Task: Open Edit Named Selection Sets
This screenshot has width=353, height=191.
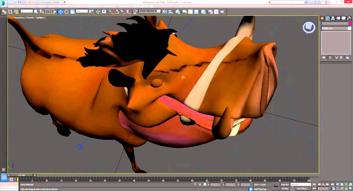Action: 135,12
